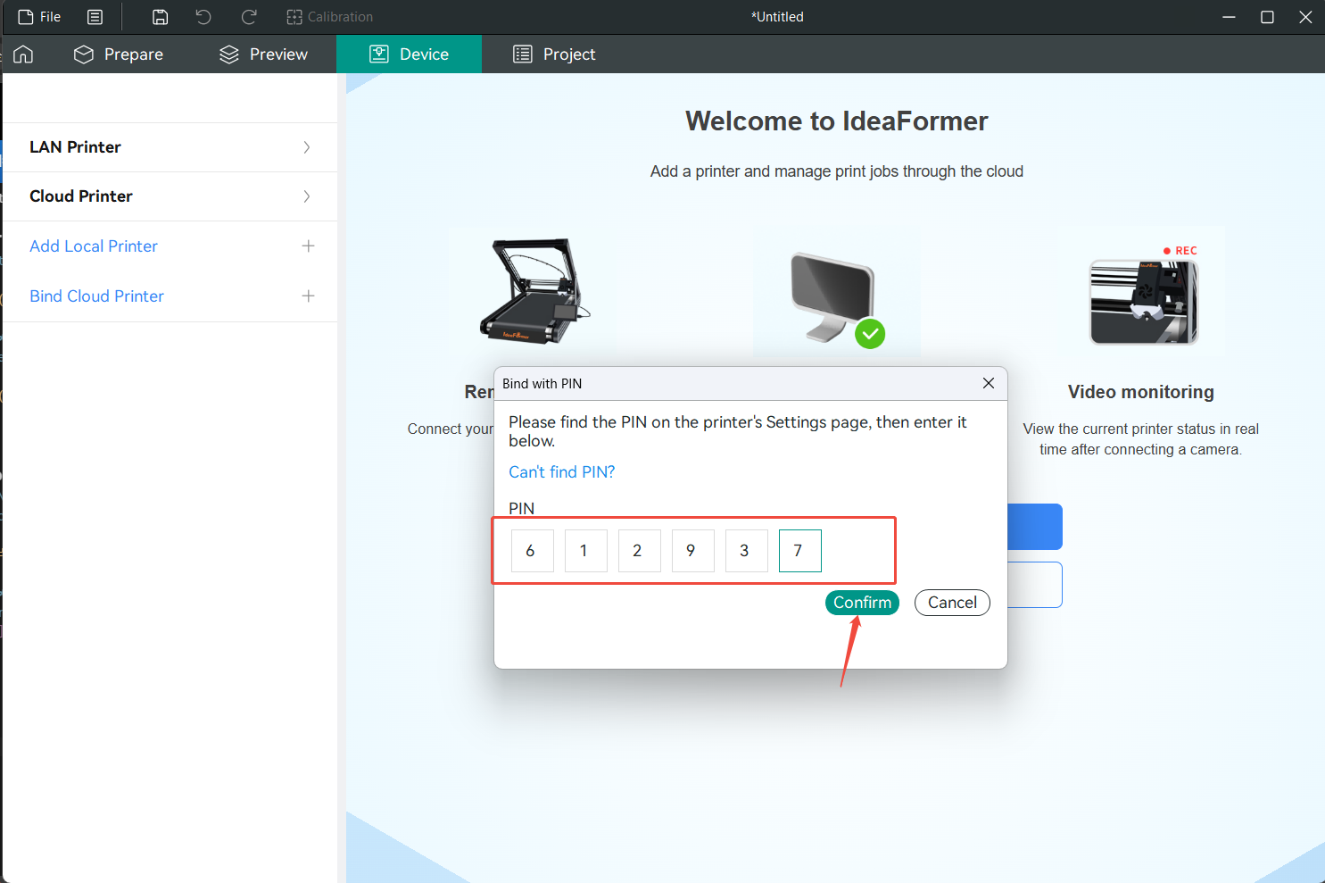Click the plus icon for Add Local Printer

click(308, 246)
